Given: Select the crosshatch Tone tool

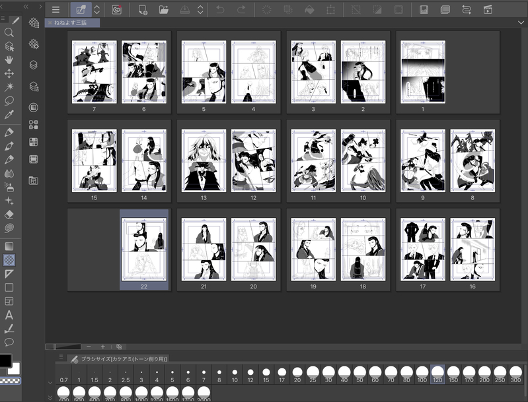Looking at the screenshot, I should [x=9, y=259].
